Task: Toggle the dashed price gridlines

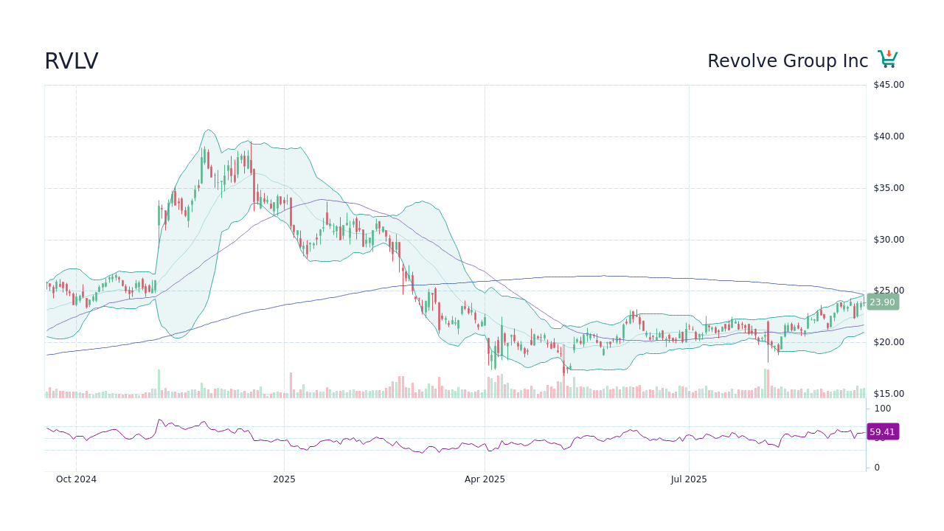Action: [442, 291]
